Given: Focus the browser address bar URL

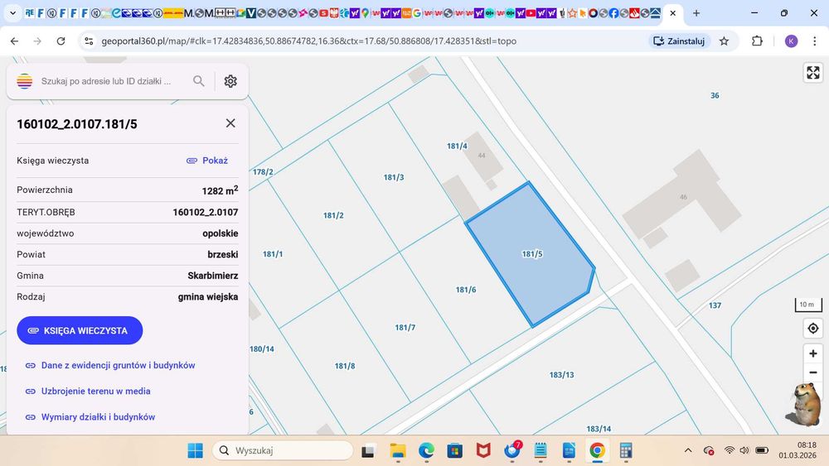Looking at the screenshot, I should pyautogui.click(x=308, y=41).
